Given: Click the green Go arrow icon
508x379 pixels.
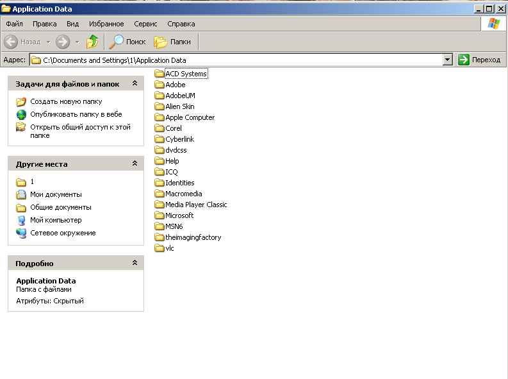Looking at the screenshot, I should [464, 60].
